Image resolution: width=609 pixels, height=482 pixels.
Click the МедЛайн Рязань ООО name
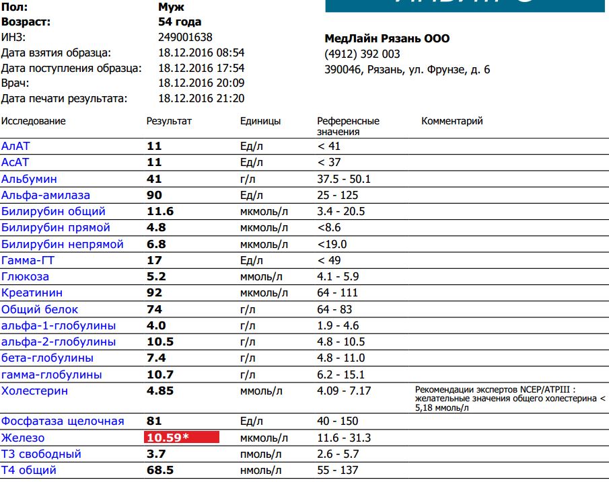tap(387, 39)
